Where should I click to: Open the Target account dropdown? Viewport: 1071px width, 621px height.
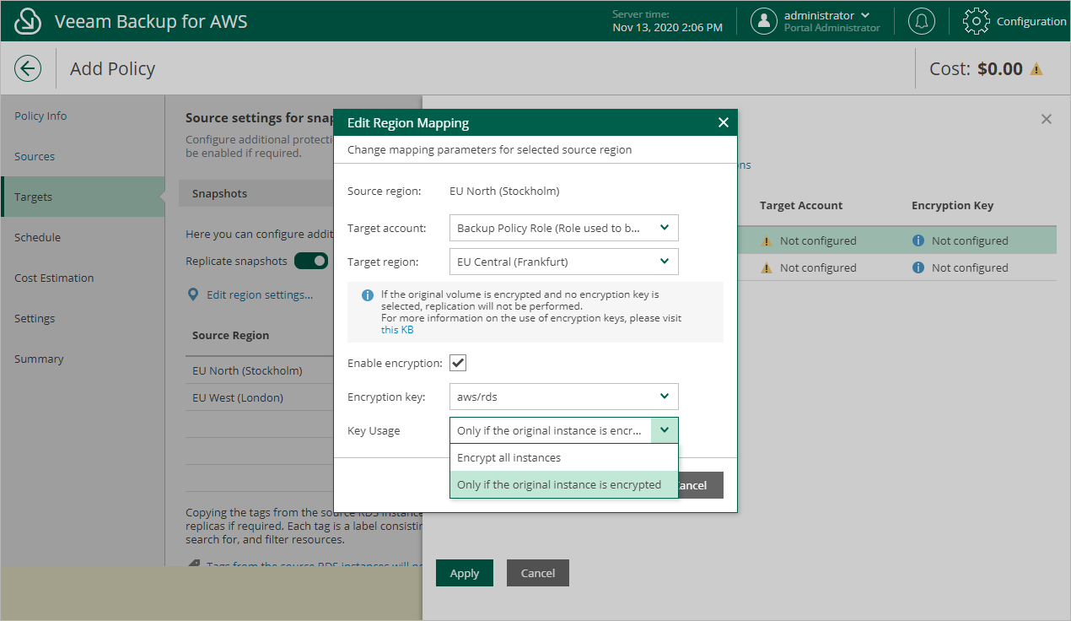pyautogui.click(x=563, y=228)
